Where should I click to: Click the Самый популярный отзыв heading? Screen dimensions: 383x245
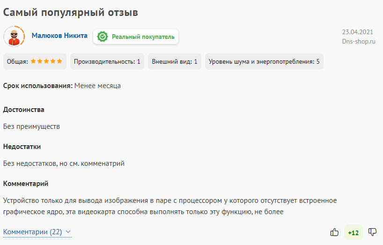71,12
